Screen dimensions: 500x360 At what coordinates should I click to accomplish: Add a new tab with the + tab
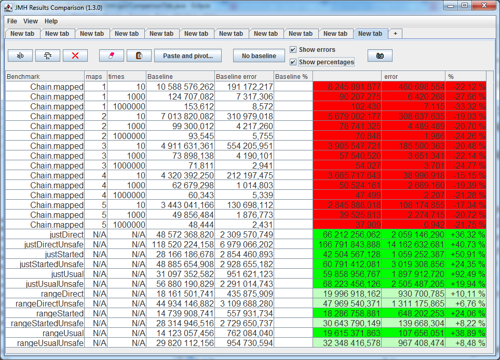click(x=395, y=33)
